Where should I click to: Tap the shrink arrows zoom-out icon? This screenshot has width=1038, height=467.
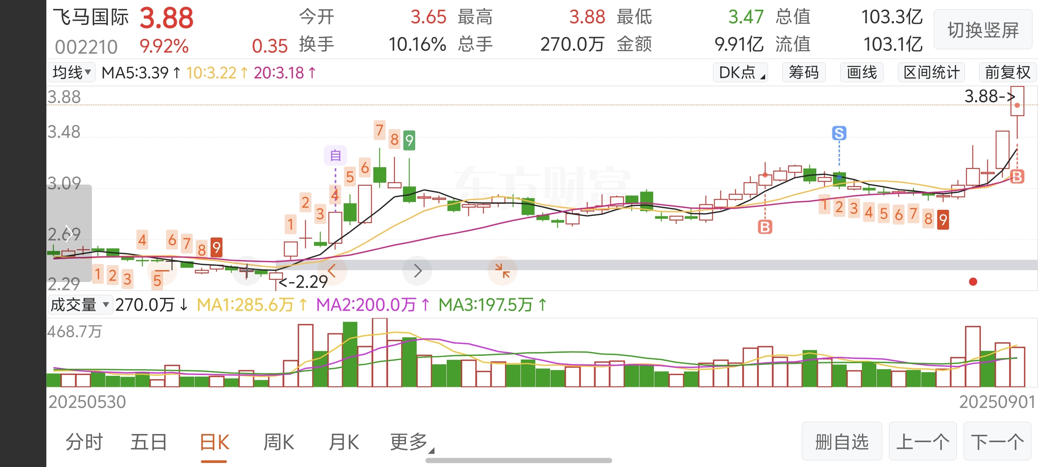[502, 271]
